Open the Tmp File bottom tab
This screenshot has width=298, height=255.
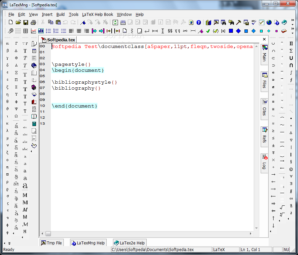[52, 243]
